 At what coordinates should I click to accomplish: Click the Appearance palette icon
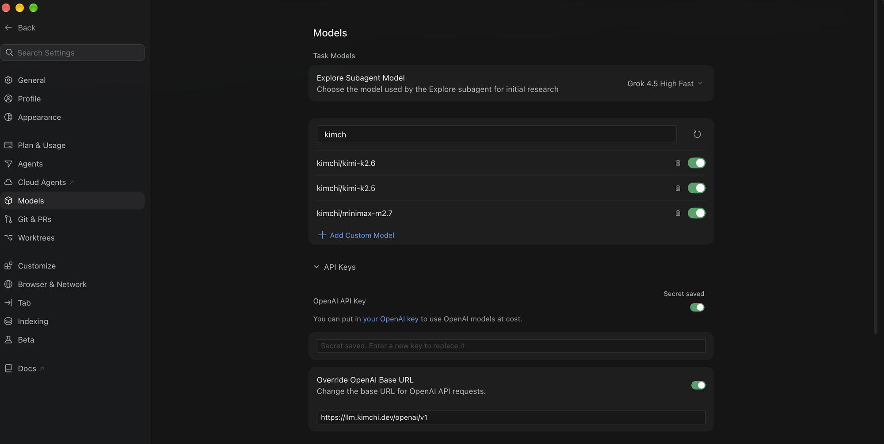pos(8,117)
